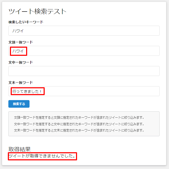Click the help line about 文末一致ワード

(79, 130)
